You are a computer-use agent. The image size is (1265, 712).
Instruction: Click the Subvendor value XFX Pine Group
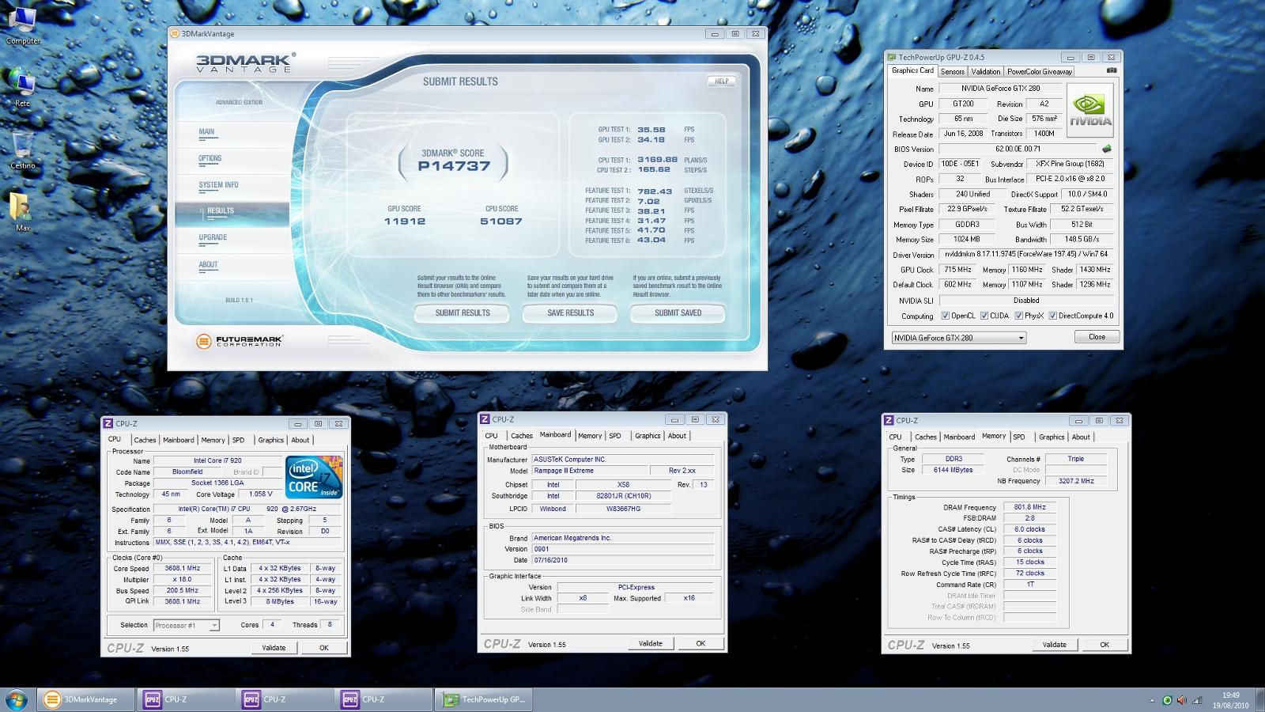tap(1071, 164)
